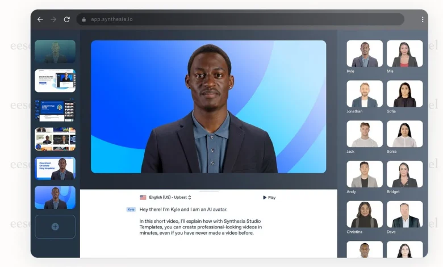Select the Mia avatar
The image size is (443, 267).
coord(404,54)
